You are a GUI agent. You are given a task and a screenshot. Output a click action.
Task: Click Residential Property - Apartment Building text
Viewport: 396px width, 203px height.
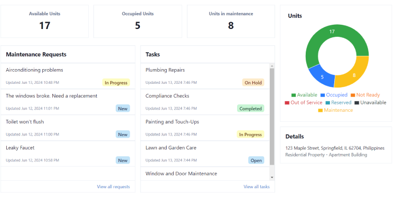[326, 155]
